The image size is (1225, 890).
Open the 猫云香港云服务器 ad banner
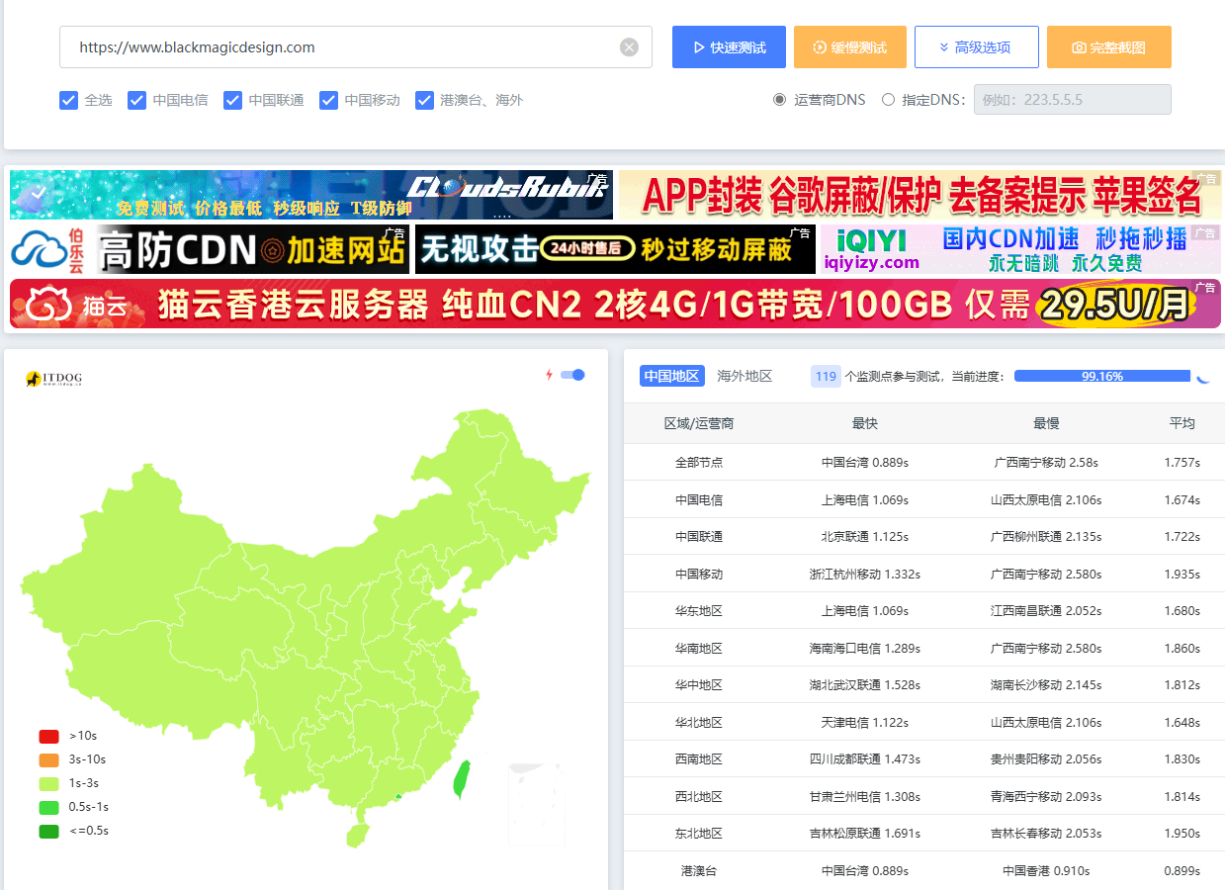coord(615,304)
